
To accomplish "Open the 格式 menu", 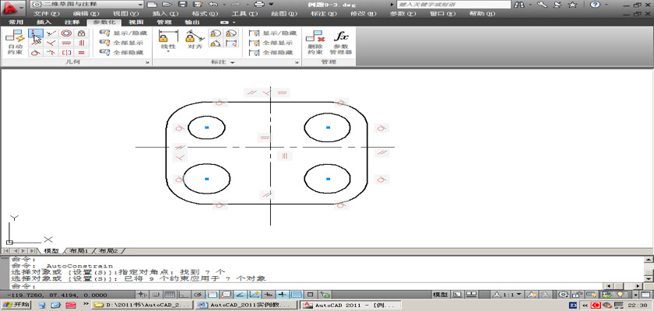I will click(204, 13).
